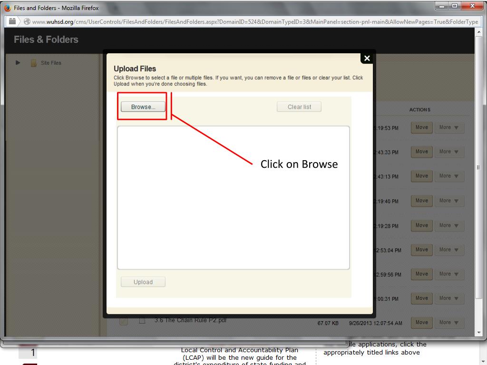Open More dropdown for 43:13 PM row
Image resolution: width=487 pixels, height=365 pixels.
pos(449,176)
